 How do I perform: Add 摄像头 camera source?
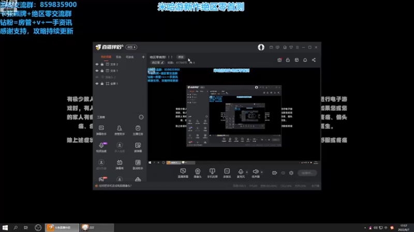pyautogui.click(x=198, y=173)
